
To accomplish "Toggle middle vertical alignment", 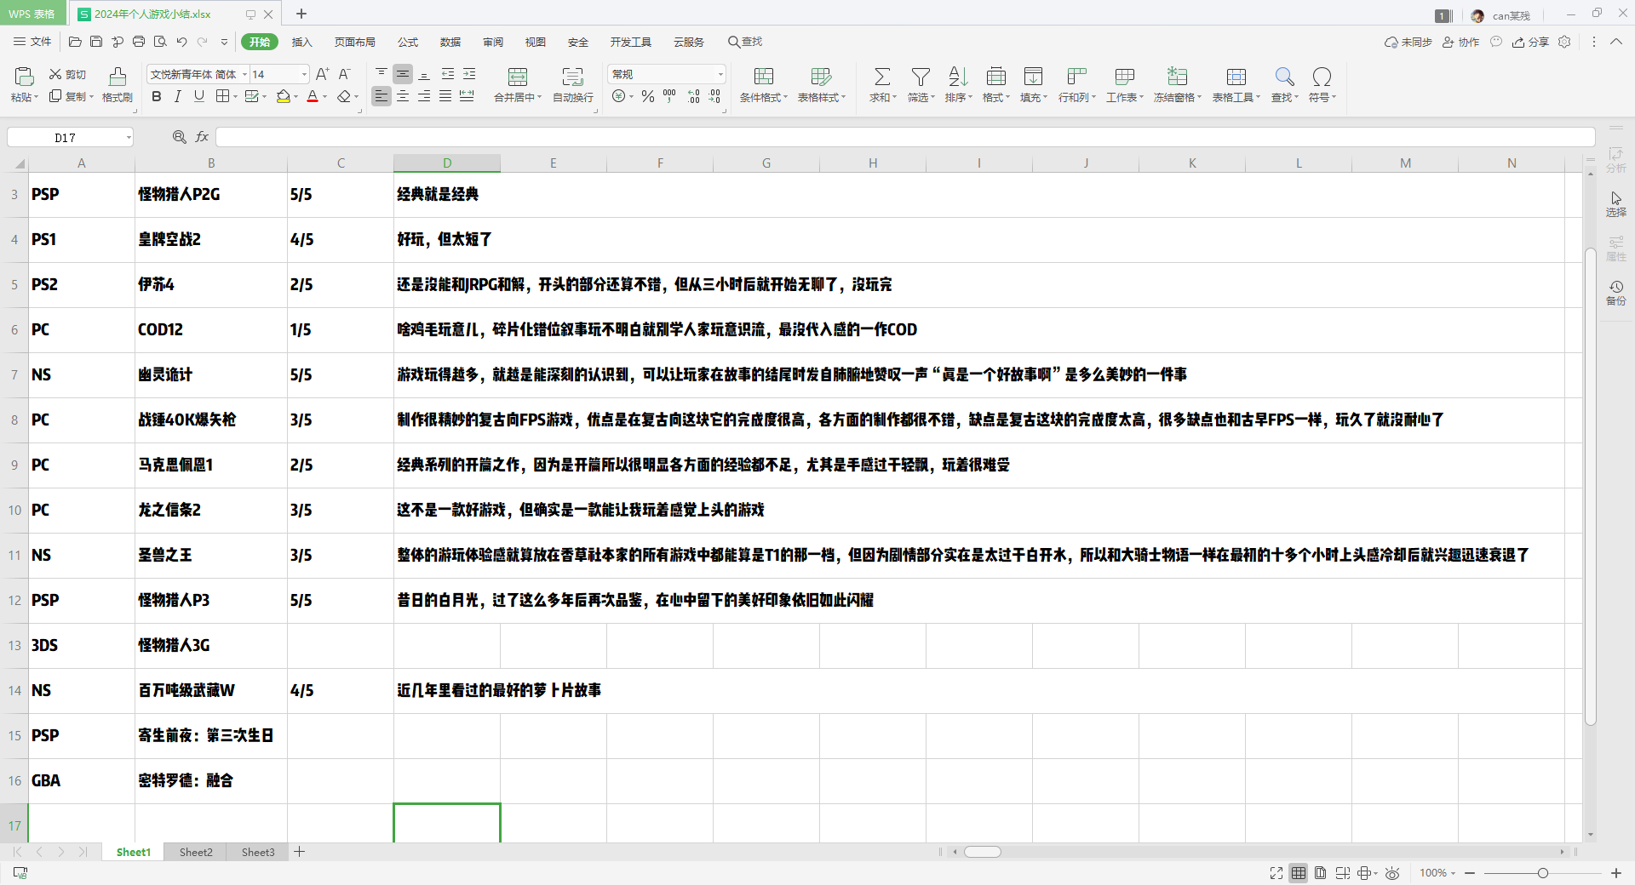I will [403, 75].
